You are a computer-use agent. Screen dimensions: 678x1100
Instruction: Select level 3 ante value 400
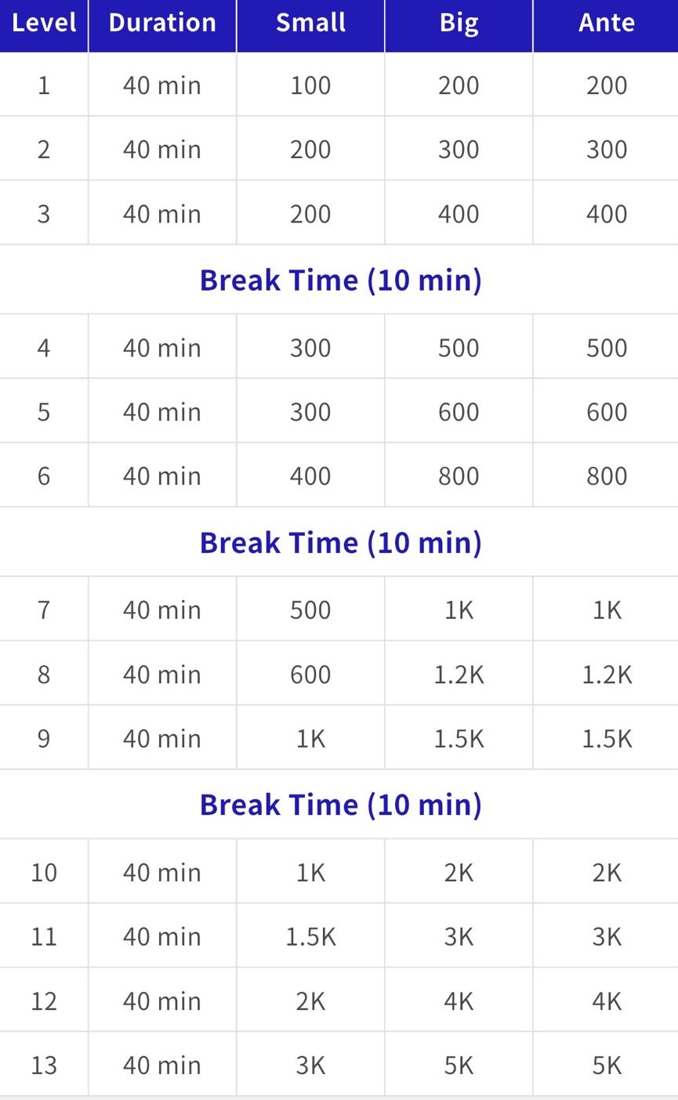[606, 214]
